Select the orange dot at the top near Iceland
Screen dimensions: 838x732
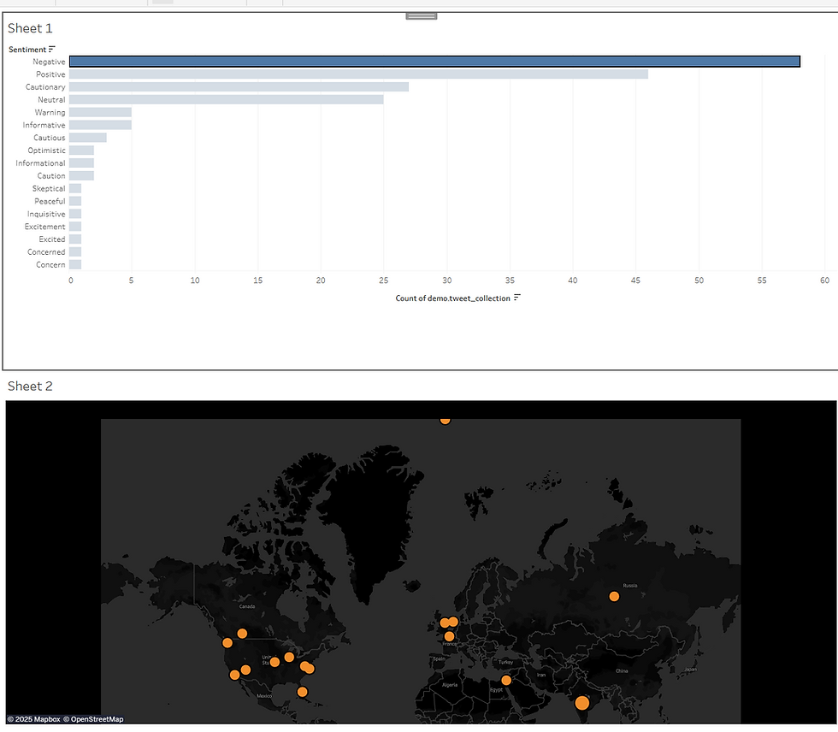tap(445, 420)
